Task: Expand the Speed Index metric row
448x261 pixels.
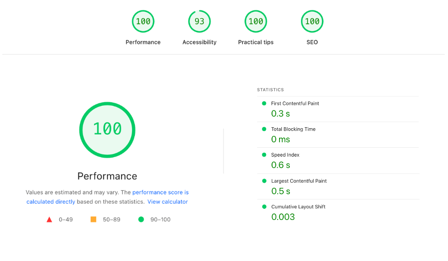Action: click(x=338, y=161)
